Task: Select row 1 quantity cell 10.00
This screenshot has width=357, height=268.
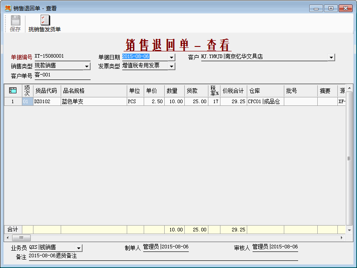Action: pyautogui.click(x=174, y=101)
